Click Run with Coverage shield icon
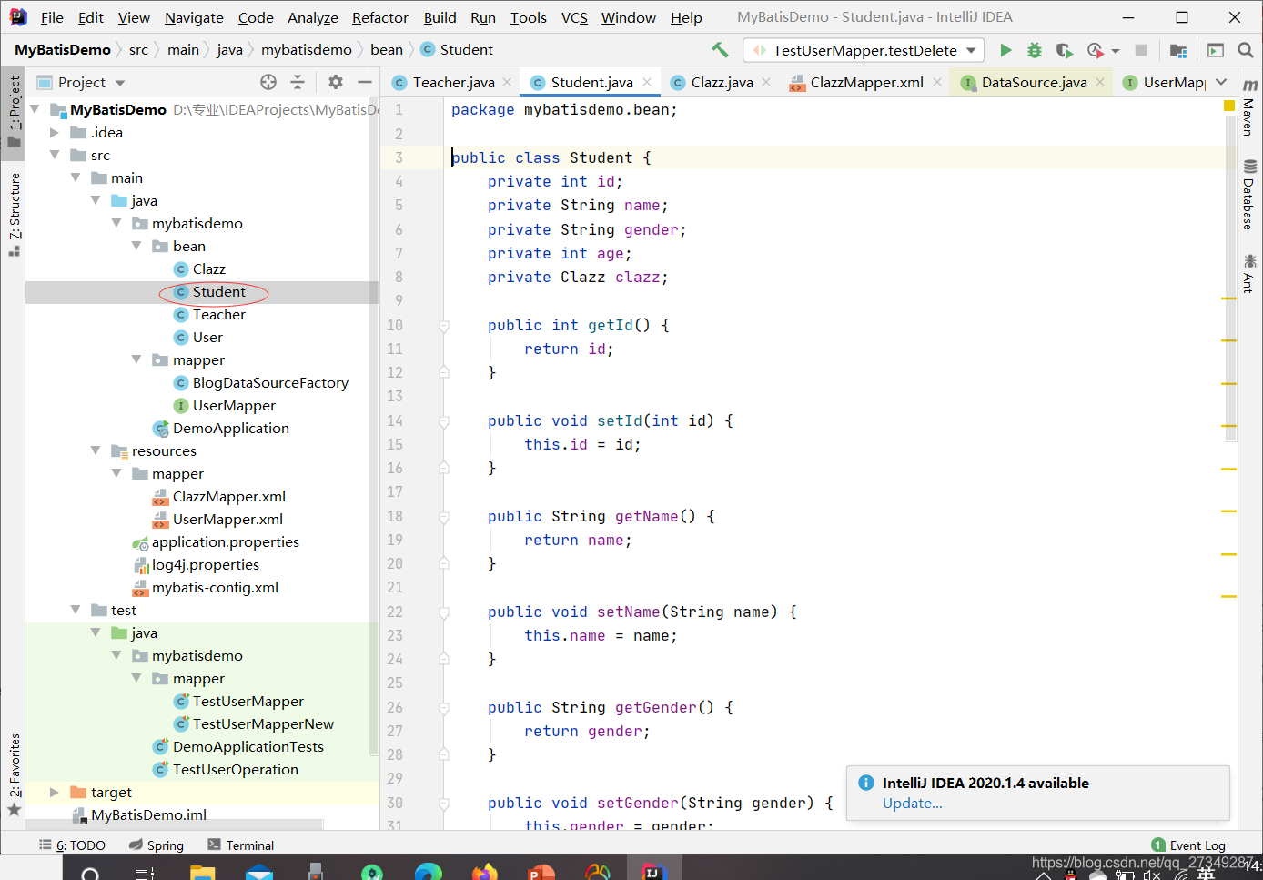The width and height of the screenshot is (1263, 880). (x=1064, y=50)
